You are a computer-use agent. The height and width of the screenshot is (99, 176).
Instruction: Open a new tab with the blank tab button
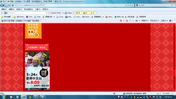[x=44, y=21]
